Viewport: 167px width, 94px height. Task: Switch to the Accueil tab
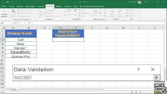[11, 6]
